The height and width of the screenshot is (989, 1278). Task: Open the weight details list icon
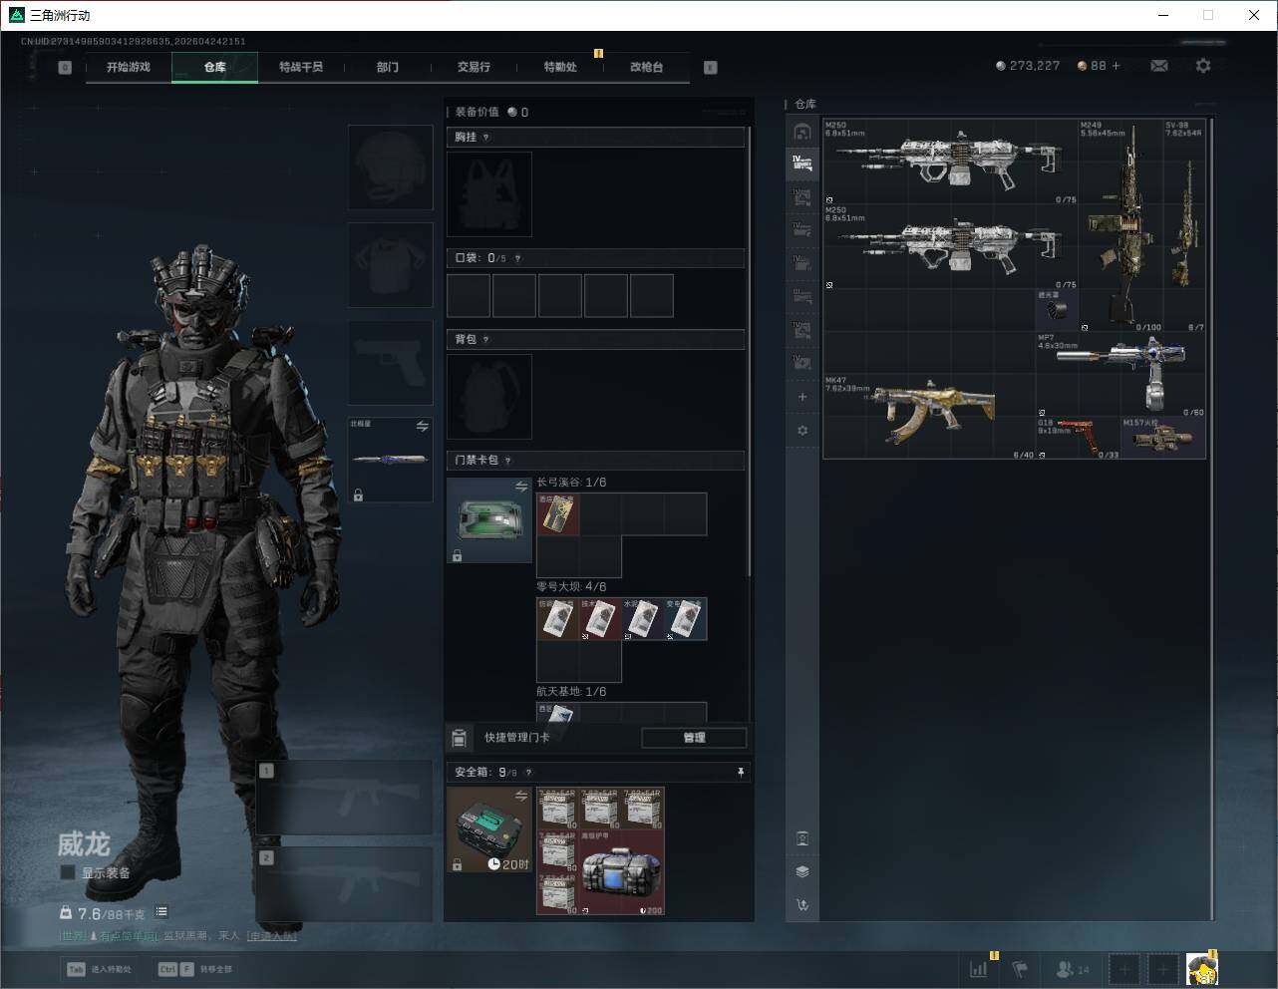tap(161, 912)
